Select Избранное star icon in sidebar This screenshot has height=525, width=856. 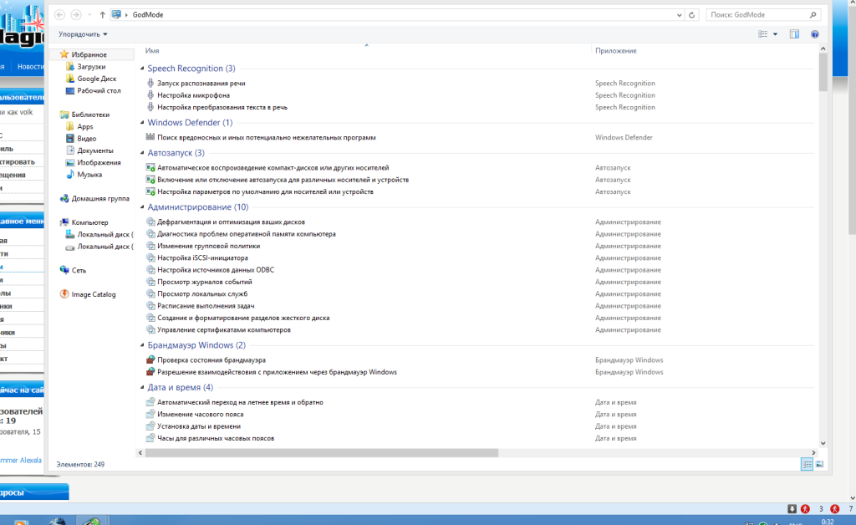pyautogui.click(x=64, y=54)
